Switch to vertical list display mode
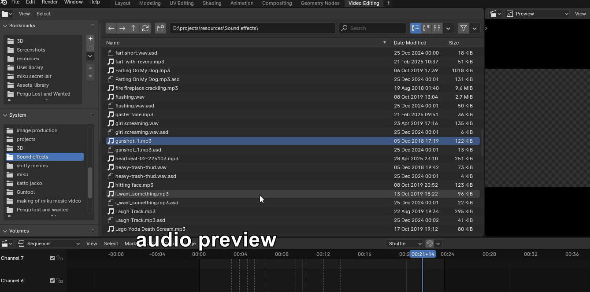This screenshot has width=590, height=292. pos(416,28)
